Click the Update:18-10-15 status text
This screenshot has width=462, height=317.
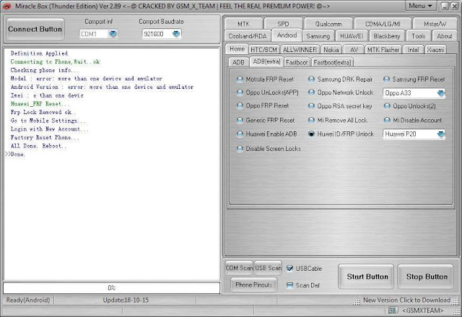pyautogui.click(x=126, y=300)
